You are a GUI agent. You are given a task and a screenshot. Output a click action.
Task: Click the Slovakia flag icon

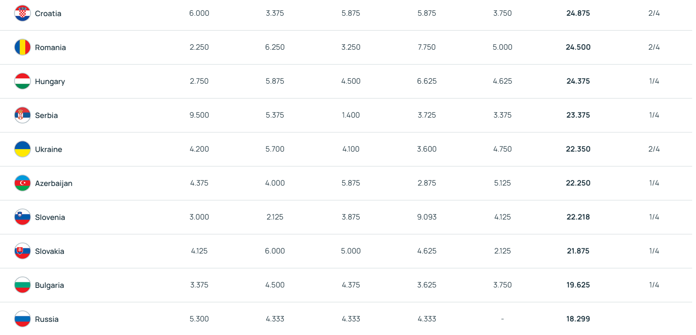point(23,251)
